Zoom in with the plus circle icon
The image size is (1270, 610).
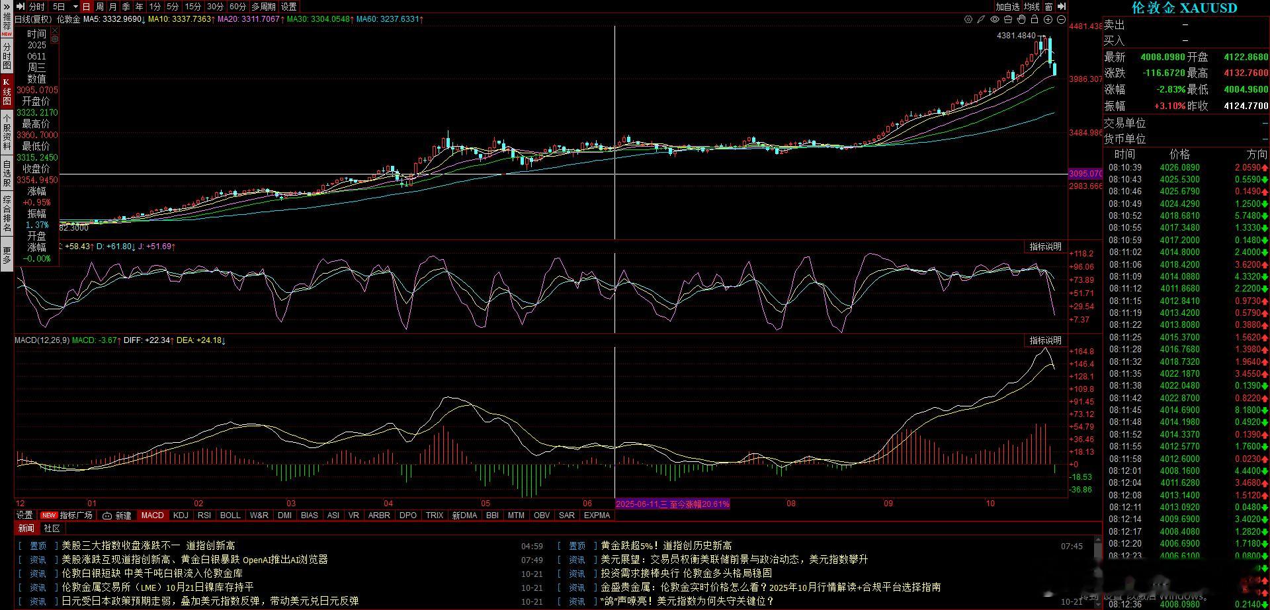[x=1048, y=20]
